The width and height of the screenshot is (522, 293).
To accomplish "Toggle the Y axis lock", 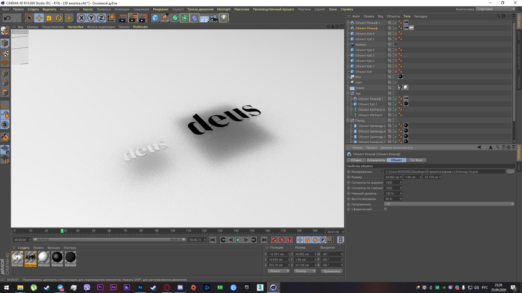I will point(91,18).
